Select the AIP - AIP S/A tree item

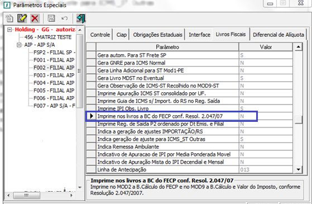40,45
